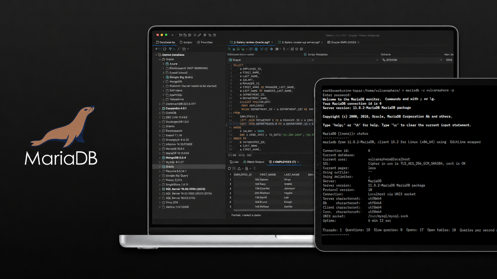Click the T filter icon in results header
The image size is (497, 279).
point(230,175)
